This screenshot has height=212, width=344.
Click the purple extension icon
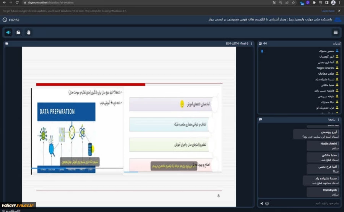click(x=308, y=3)
